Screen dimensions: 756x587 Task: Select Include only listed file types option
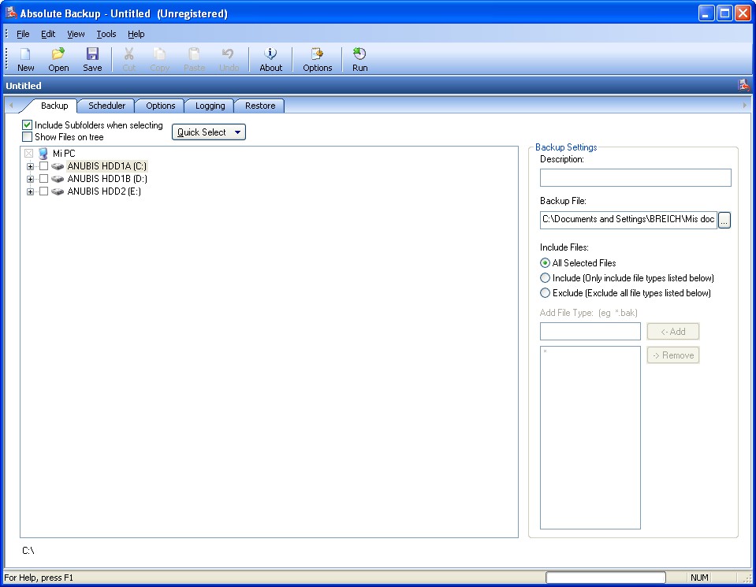(x=545, y=277)
